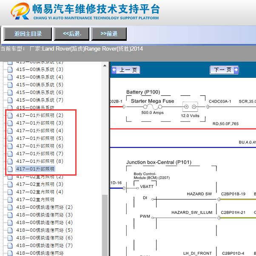Click document icon beside 417—02室内照明 (4)
Viewport: 256px width, 256px height.
[x=10, y=192]
